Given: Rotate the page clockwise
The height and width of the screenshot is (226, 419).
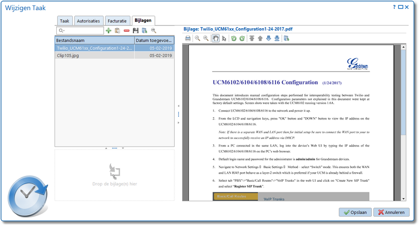Looking at the screenshot, I should [x=242, y=38].
